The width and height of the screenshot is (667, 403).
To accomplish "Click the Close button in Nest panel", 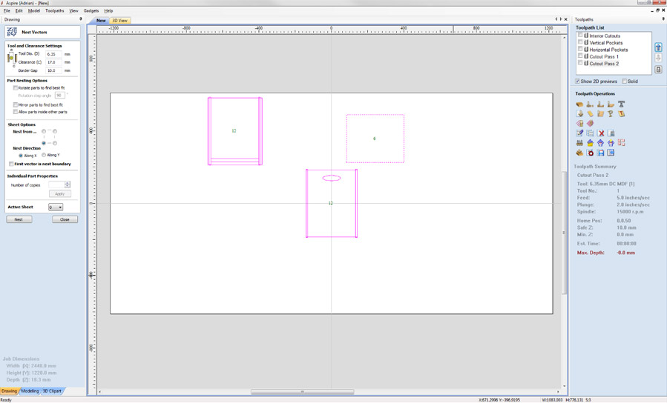I will [65, 219].
